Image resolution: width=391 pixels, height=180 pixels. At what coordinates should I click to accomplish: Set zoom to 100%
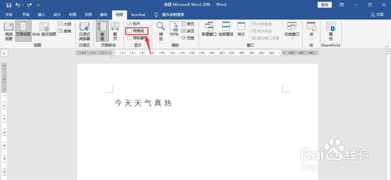point(174,31)
